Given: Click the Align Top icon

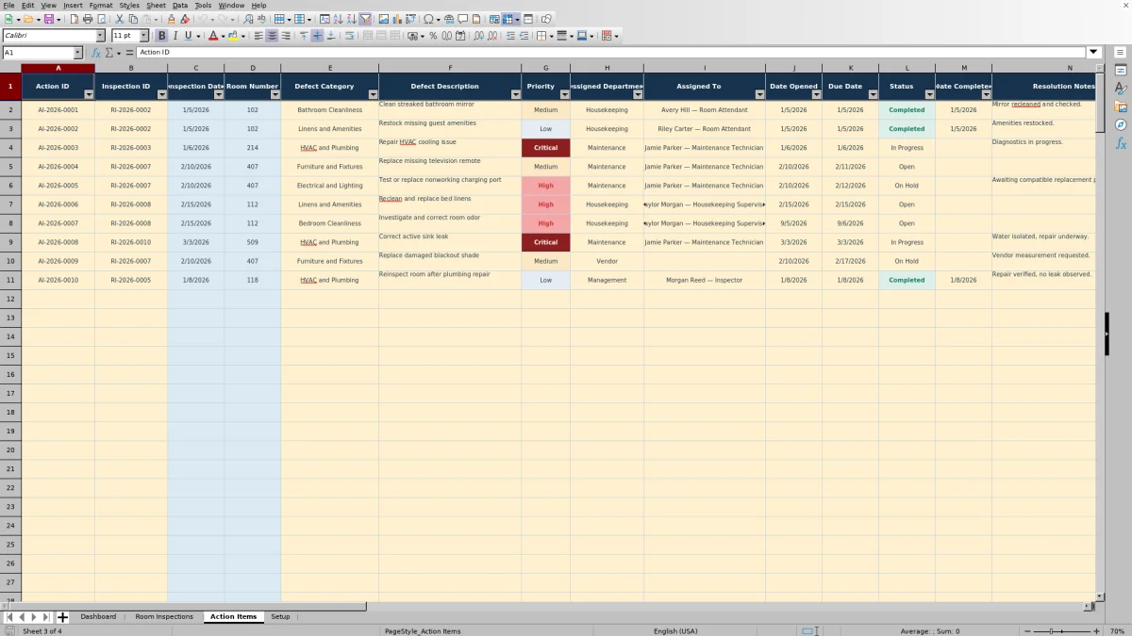Looking at the screenshot, I should tap(304, 36).
